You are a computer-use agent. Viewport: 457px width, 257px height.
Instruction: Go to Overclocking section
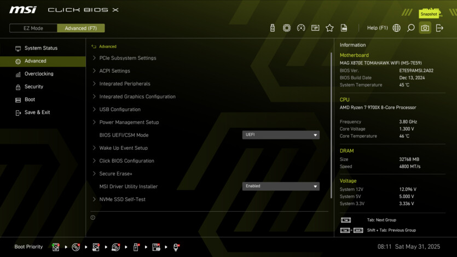(x=43, y=74)
